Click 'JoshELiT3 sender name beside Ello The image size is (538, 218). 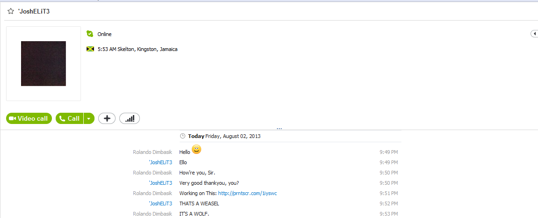(160, 162)
